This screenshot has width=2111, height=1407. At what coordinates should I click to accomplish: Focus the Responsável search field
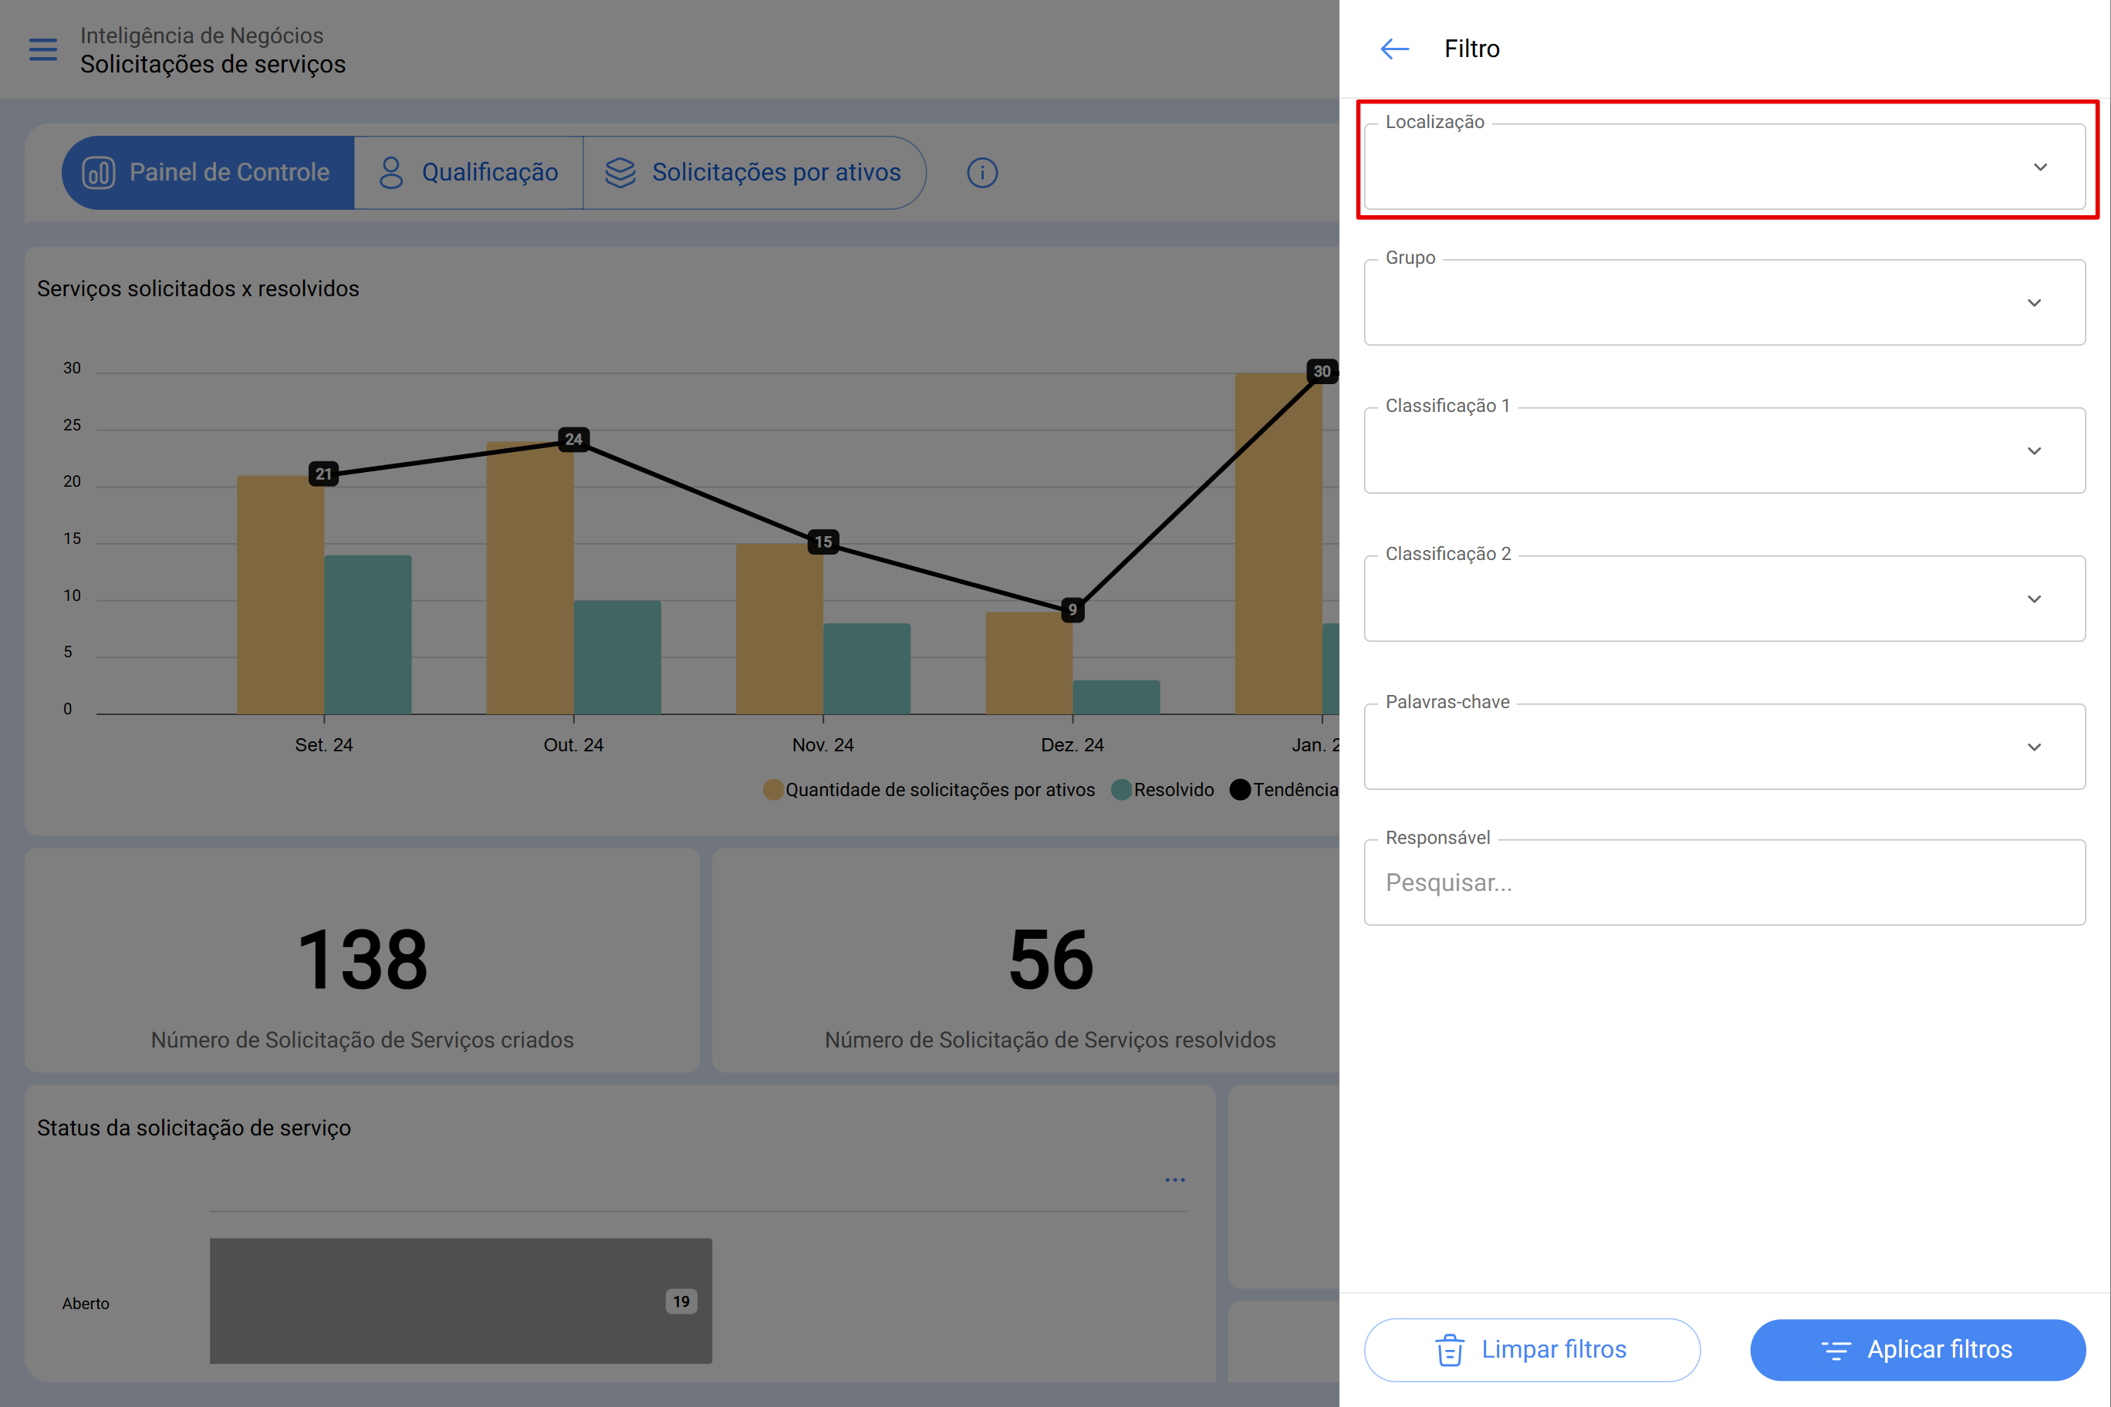coord(1724,882)
